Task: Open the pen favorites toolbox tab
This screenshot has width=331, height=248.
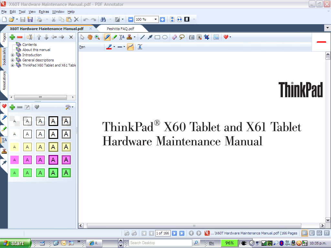Action: click(x=4, y=118)
